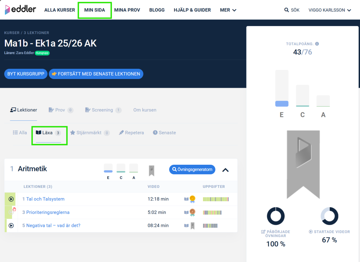Open the MER dropdown menu
Viewport: 360px width, 262px height.
[228, 10]
